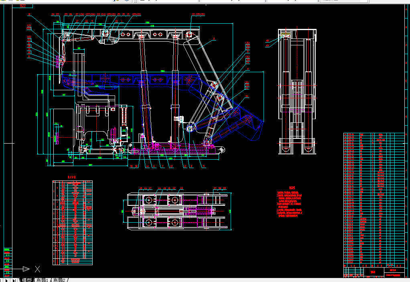Switch to the 模型 model tab
410x282 pixels.
click(26, 280)
